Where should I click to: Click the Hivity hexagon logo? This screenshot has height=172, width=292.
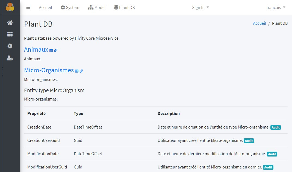tap(10, 7)
